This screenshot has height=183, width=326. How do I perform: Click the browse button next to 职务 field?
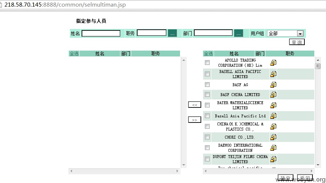(x=172, y=33)
